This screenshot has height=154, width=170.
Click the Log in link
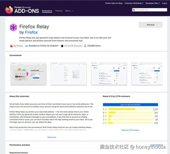coord(164,3)
